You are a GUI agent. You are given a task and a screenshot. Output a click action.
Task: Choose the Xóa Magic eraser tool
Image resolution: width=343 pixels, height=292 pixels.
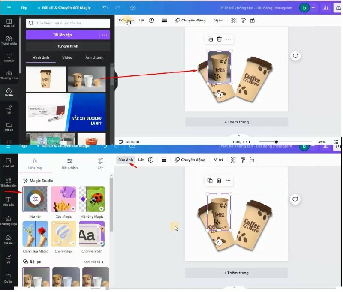click(63, 199)
